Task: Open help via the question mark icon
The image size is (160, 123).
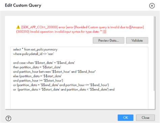Action: tap(8, 118)
